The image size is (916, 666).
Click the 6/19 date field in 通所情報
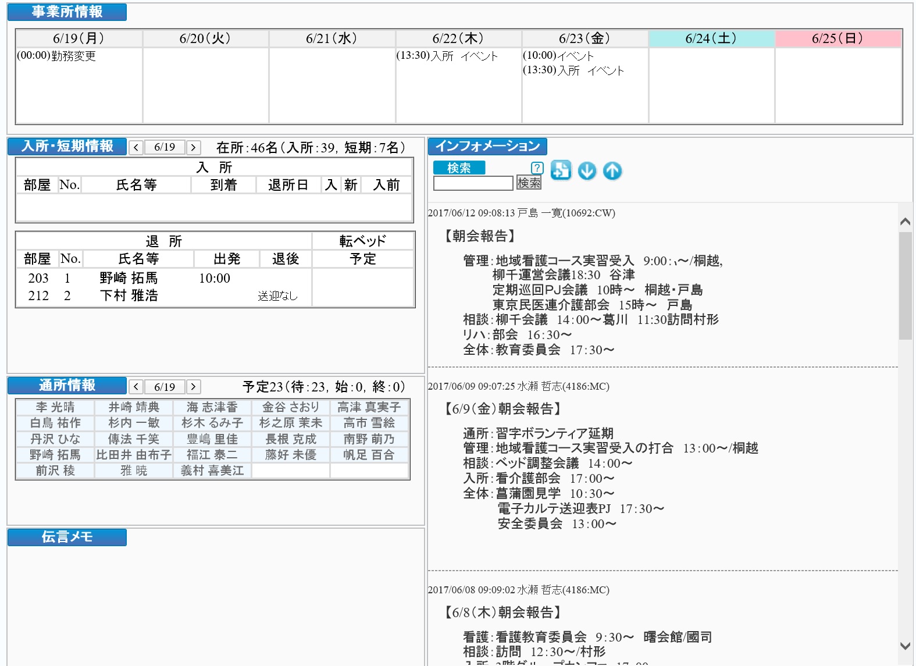(165, 387)
